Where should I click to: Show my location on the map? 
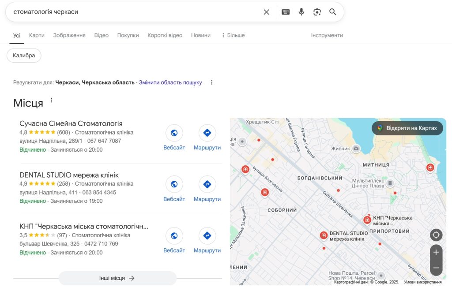pyautogui.click(x=436, y=235)
